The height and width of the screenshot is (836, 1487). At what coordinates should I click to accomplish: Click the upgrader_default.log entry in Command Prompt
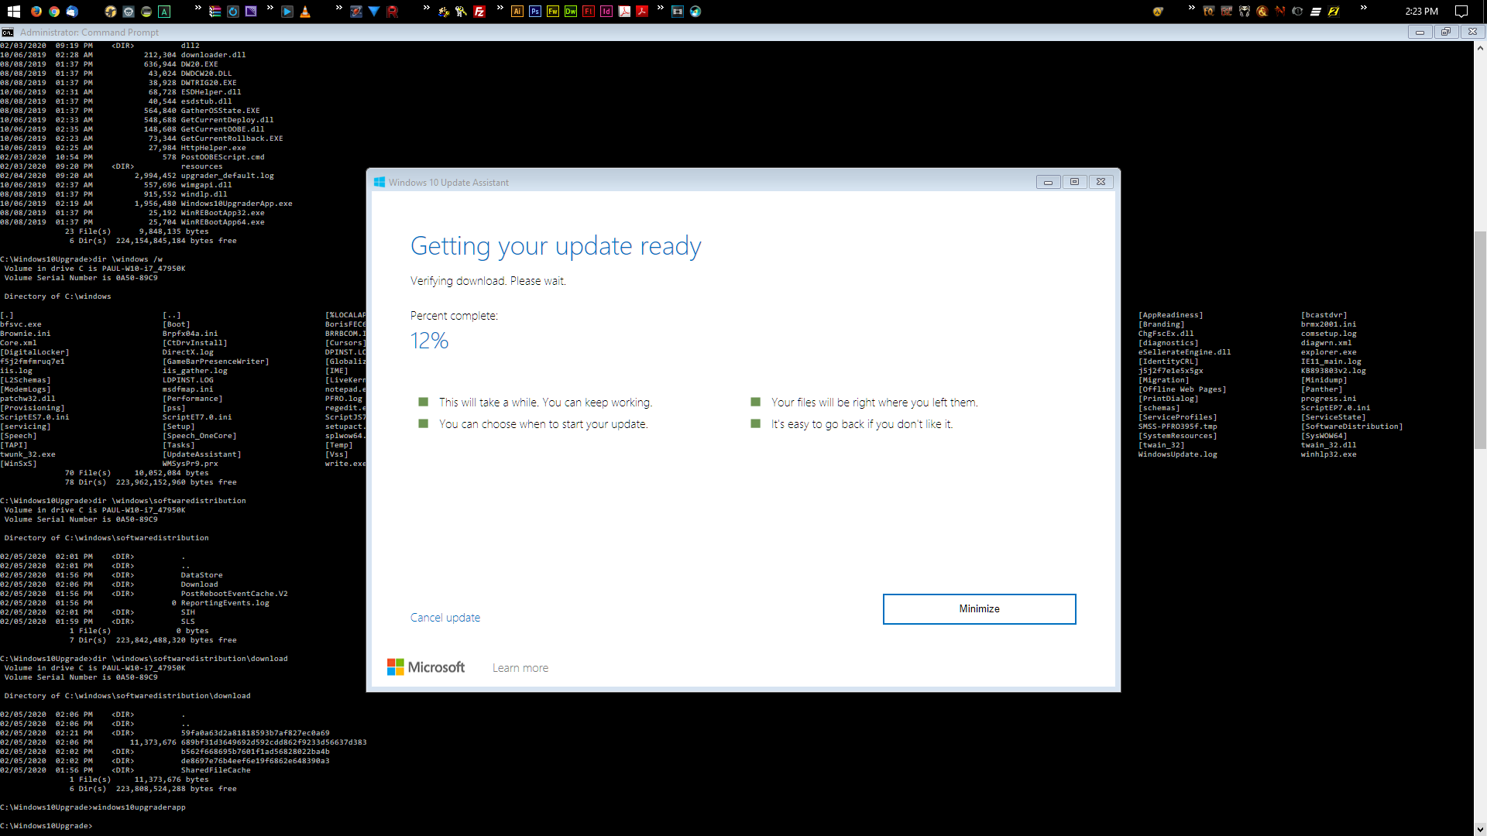[227, 176]
